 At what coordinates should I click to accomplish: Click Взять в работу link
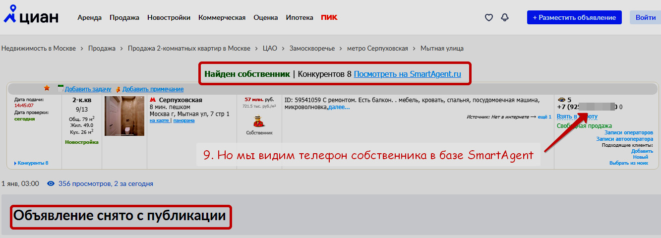(577, 117)
